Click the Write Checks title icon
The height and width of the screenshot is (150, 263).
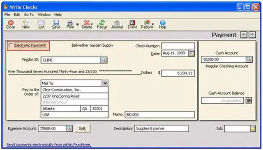6,7
